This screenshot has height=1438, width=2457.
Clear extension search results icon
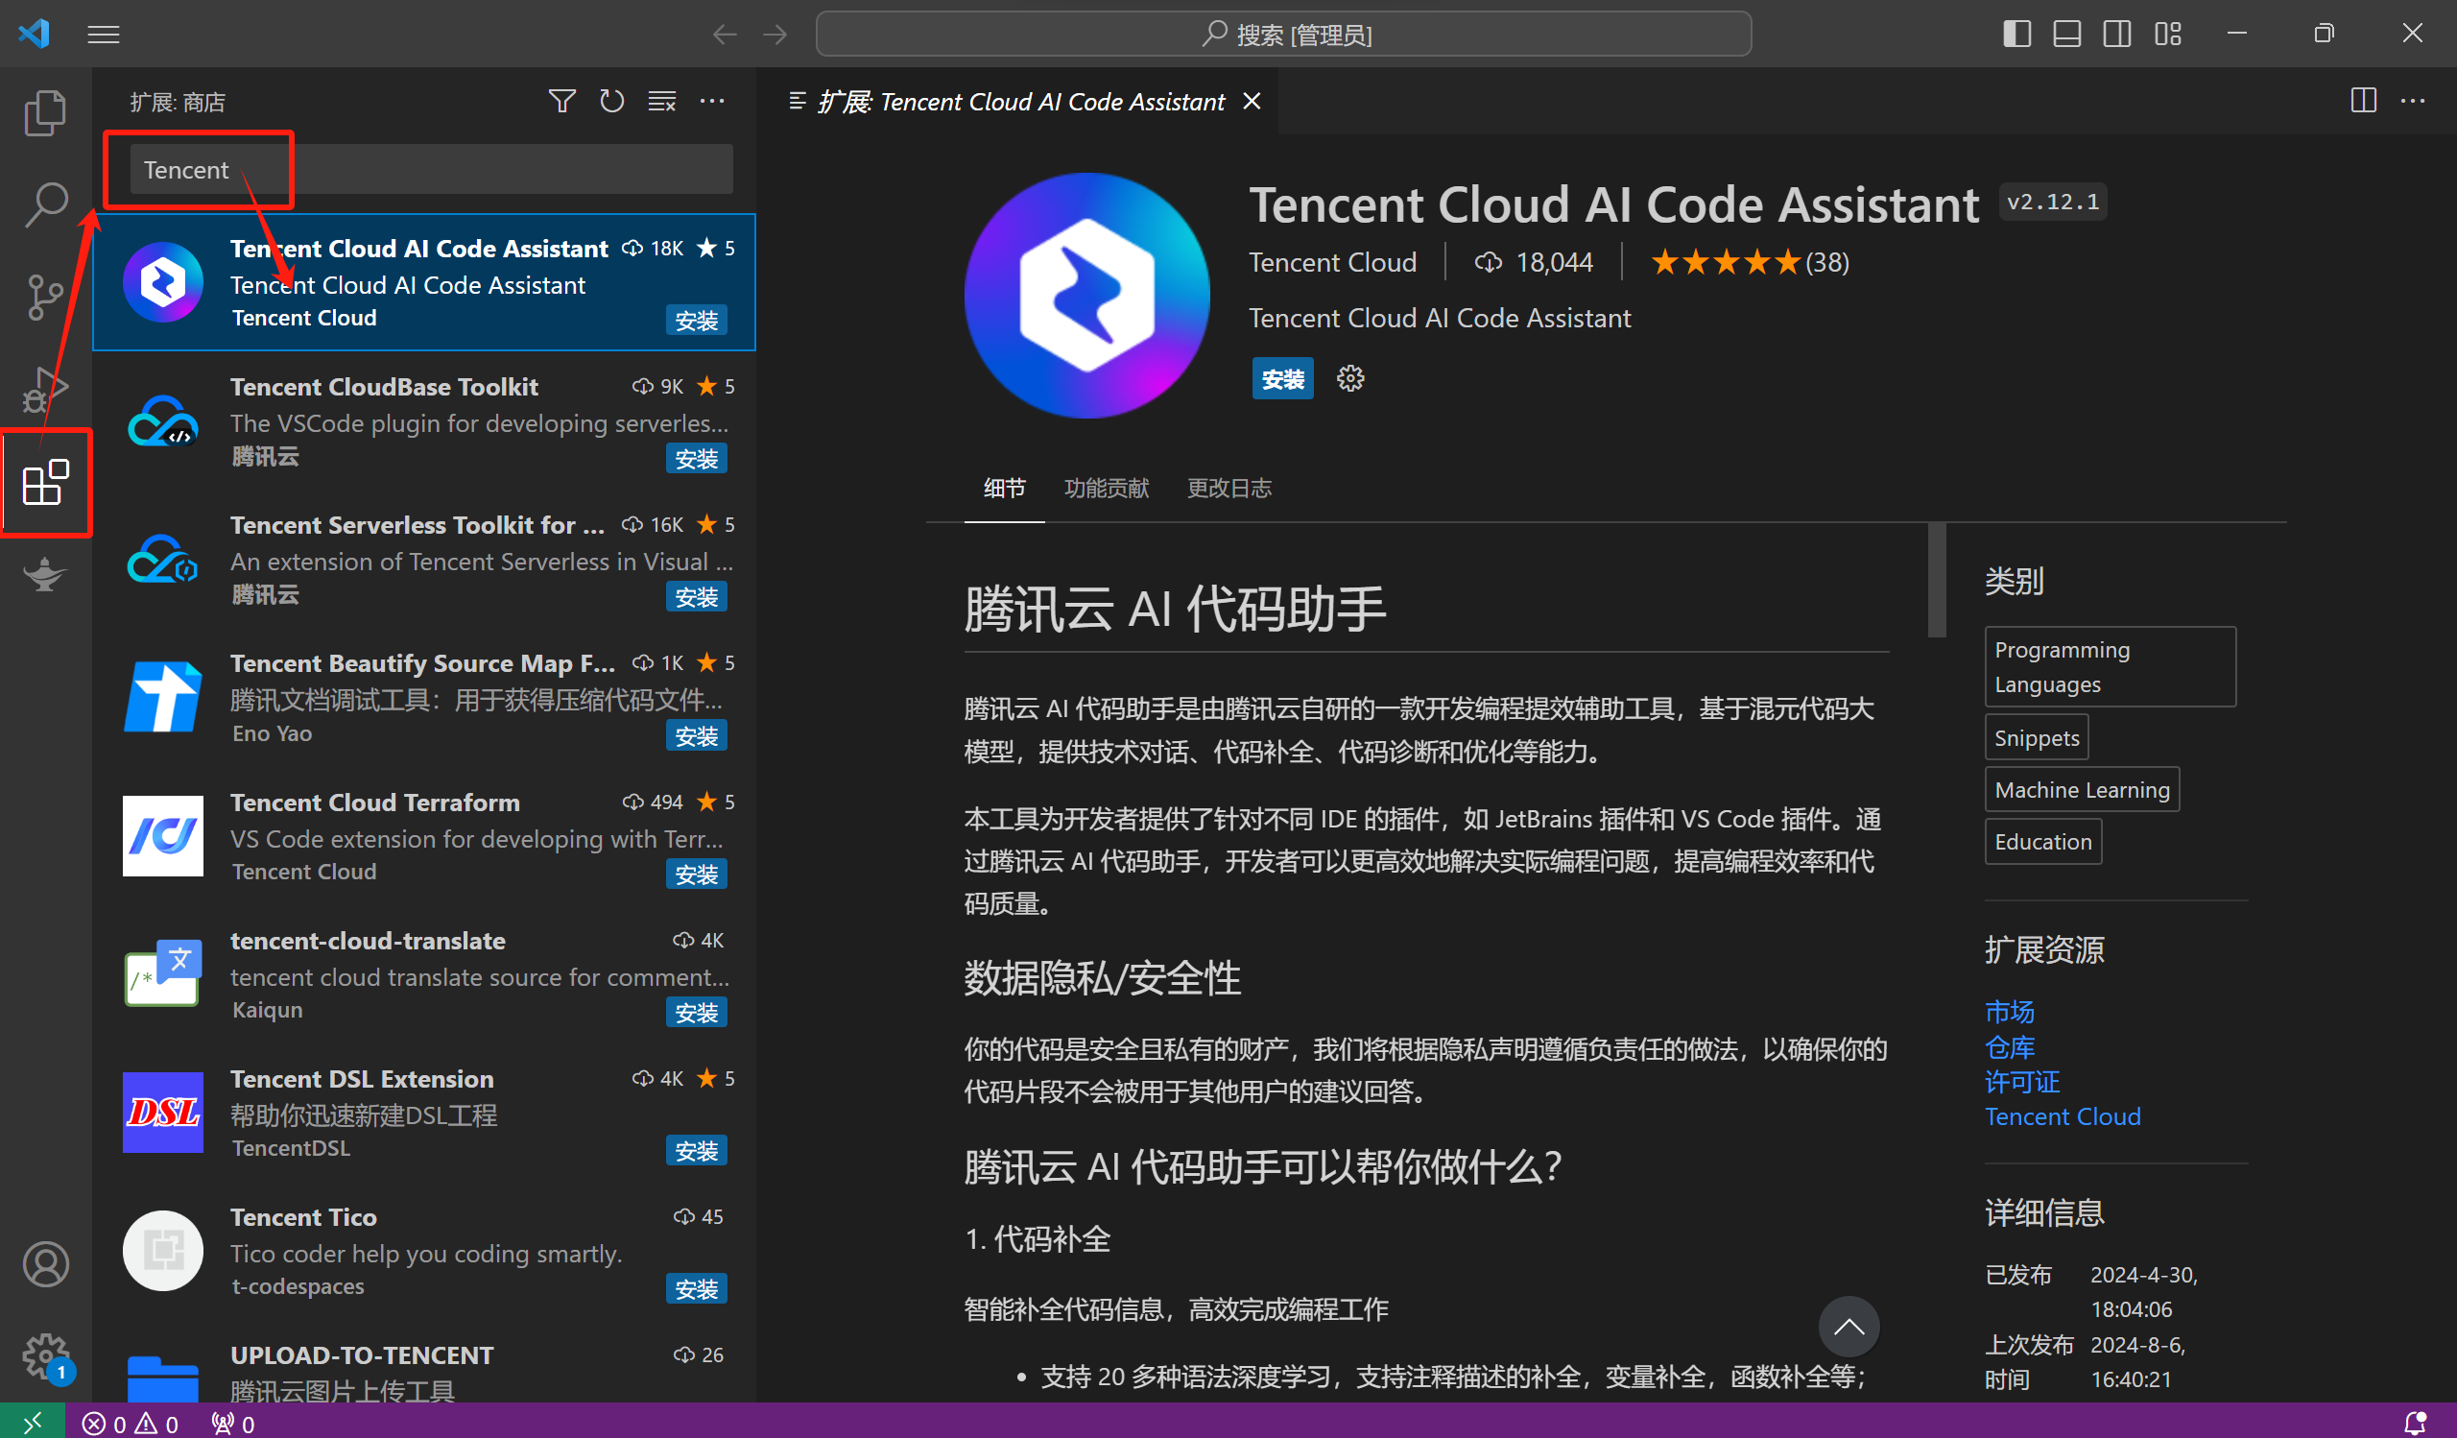[x=662, y=102]
